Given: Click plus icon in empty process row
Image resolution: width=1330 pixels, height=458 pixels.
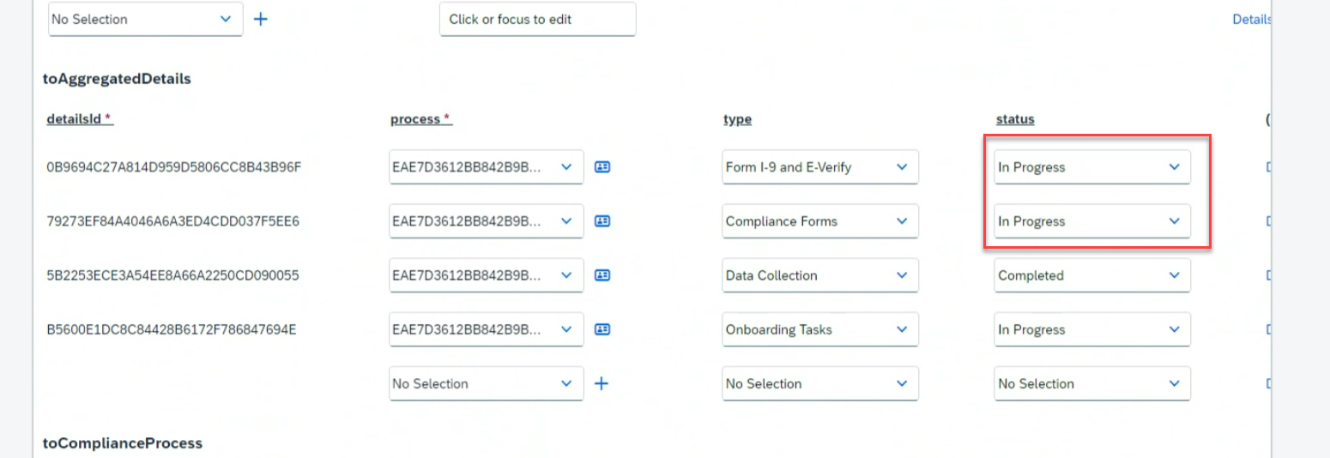Looking at the screenshot, I should 602,383.
